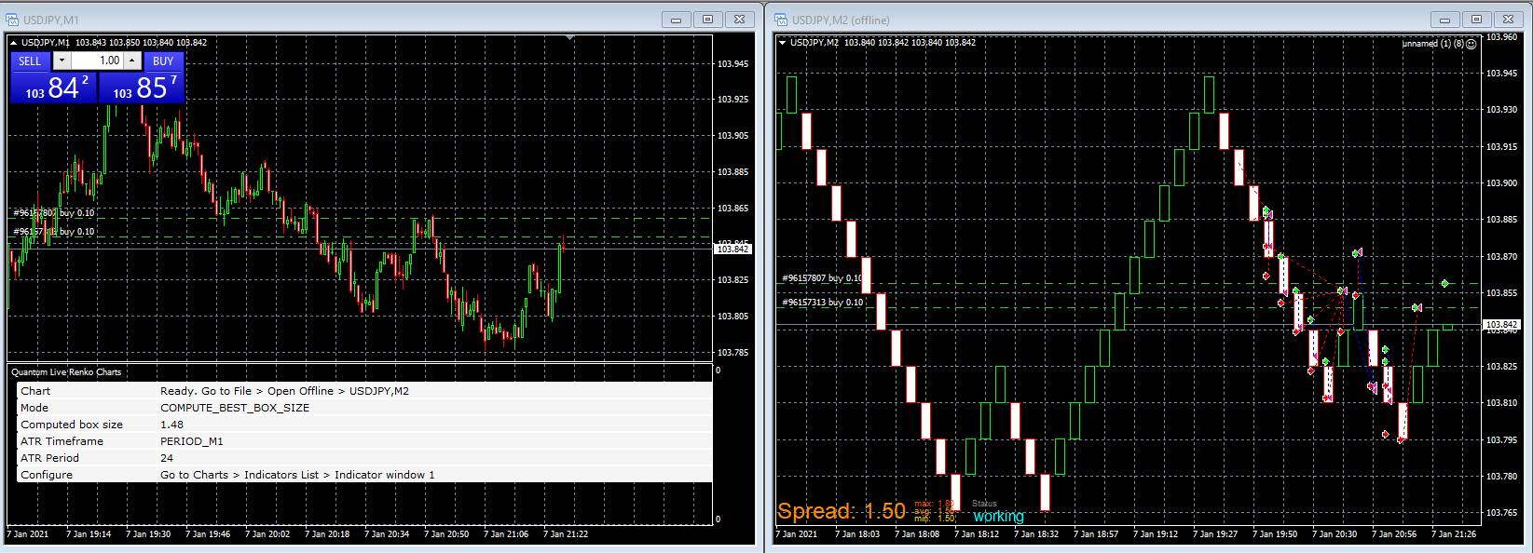1533x553 pixels.
Task: Click the 103 84 sell price tile
Action: coord(54,87)
